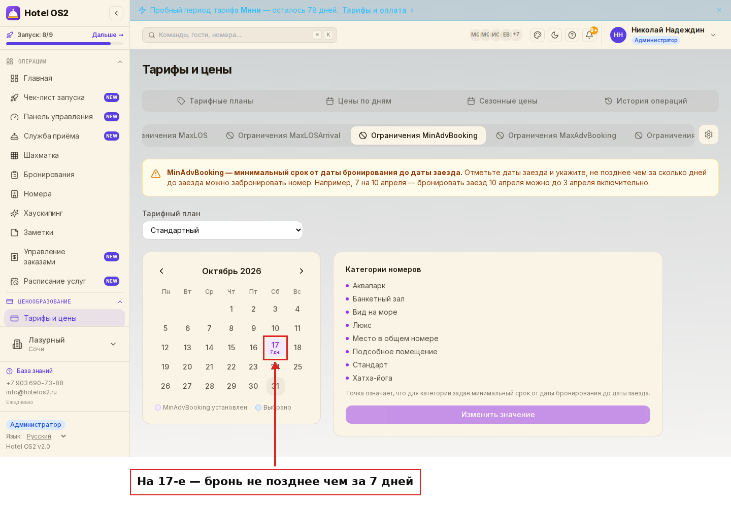
Task: Switch to Цены по дням tab
Action: (x=358, y=101)
